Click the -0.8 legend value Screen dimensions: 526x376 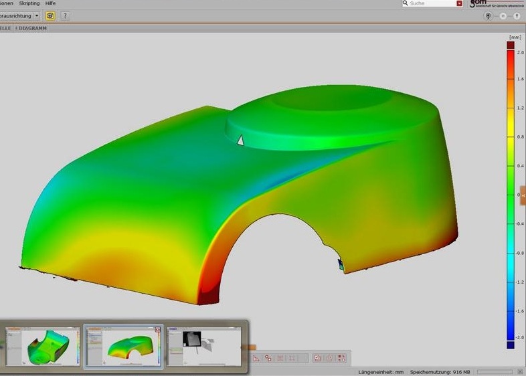coord(519,254)
